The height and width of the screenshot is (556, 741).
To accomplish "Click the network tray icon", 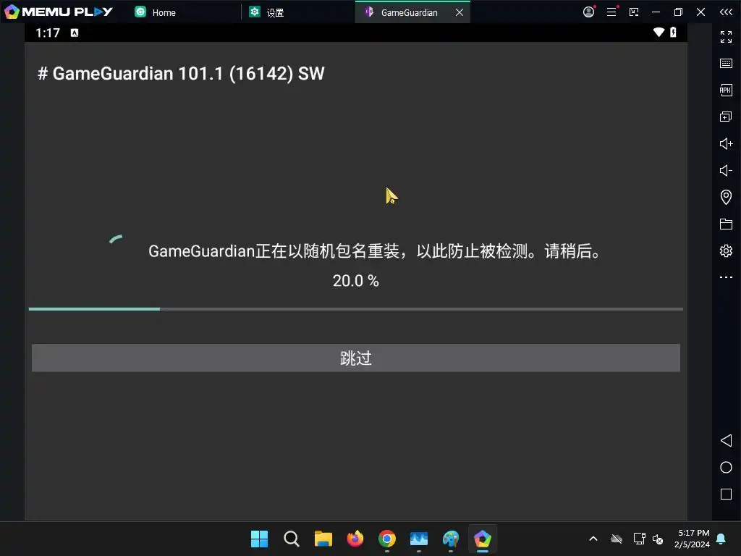I will pyautogui.click(x=640, y=539).
